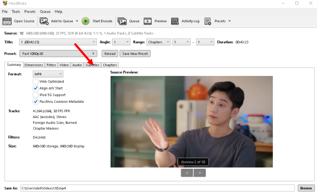Expand the Add to Queue dropdown arrow
This screenshot has width=317, height=194.
pos(77,21)
